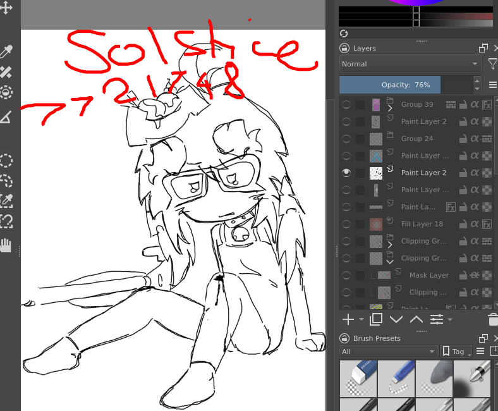
Task: Select the Mask Layer row
Action: coord(417,275)
